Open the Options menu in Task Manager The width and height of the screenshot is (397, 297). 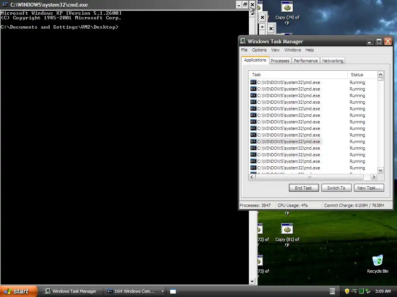(259, 50)
